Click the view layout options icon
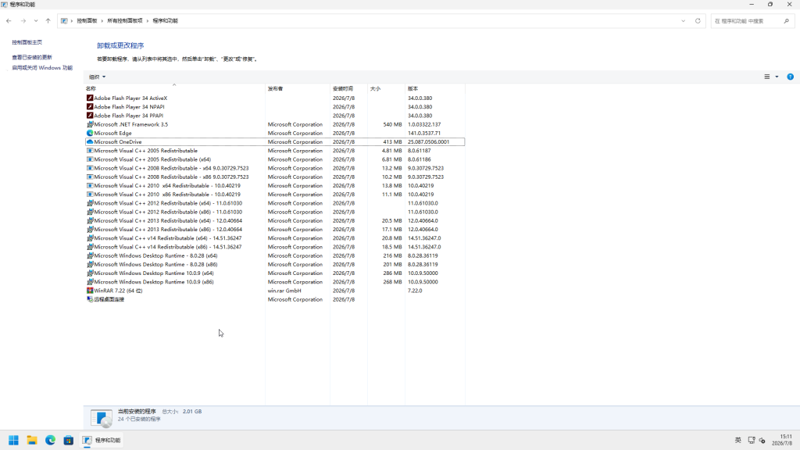This screenshot has width=800, height=450. point(767,77)
